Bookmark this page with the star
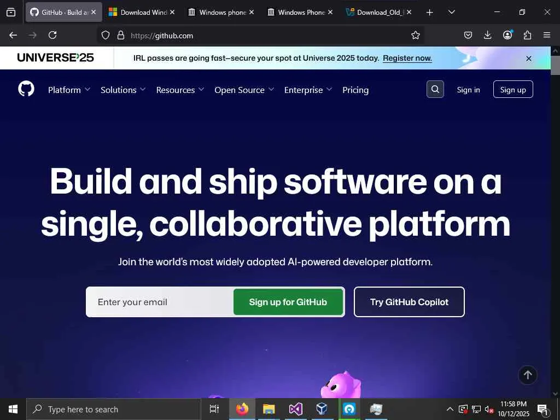560x420 pixels. tap(416, 35)
